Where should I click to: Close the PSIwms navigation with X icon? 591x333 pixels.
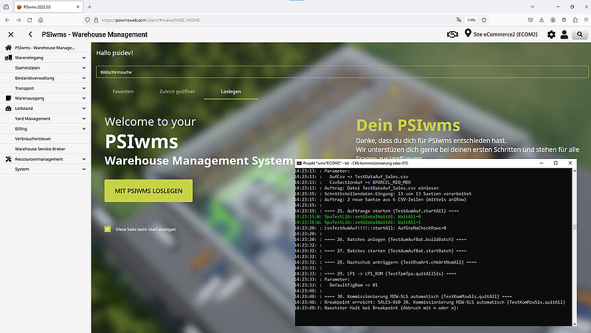[11, 34]
